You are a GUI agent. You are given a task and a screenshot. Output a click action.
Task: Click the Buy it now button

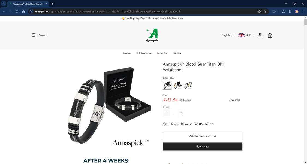pos(203,147)
